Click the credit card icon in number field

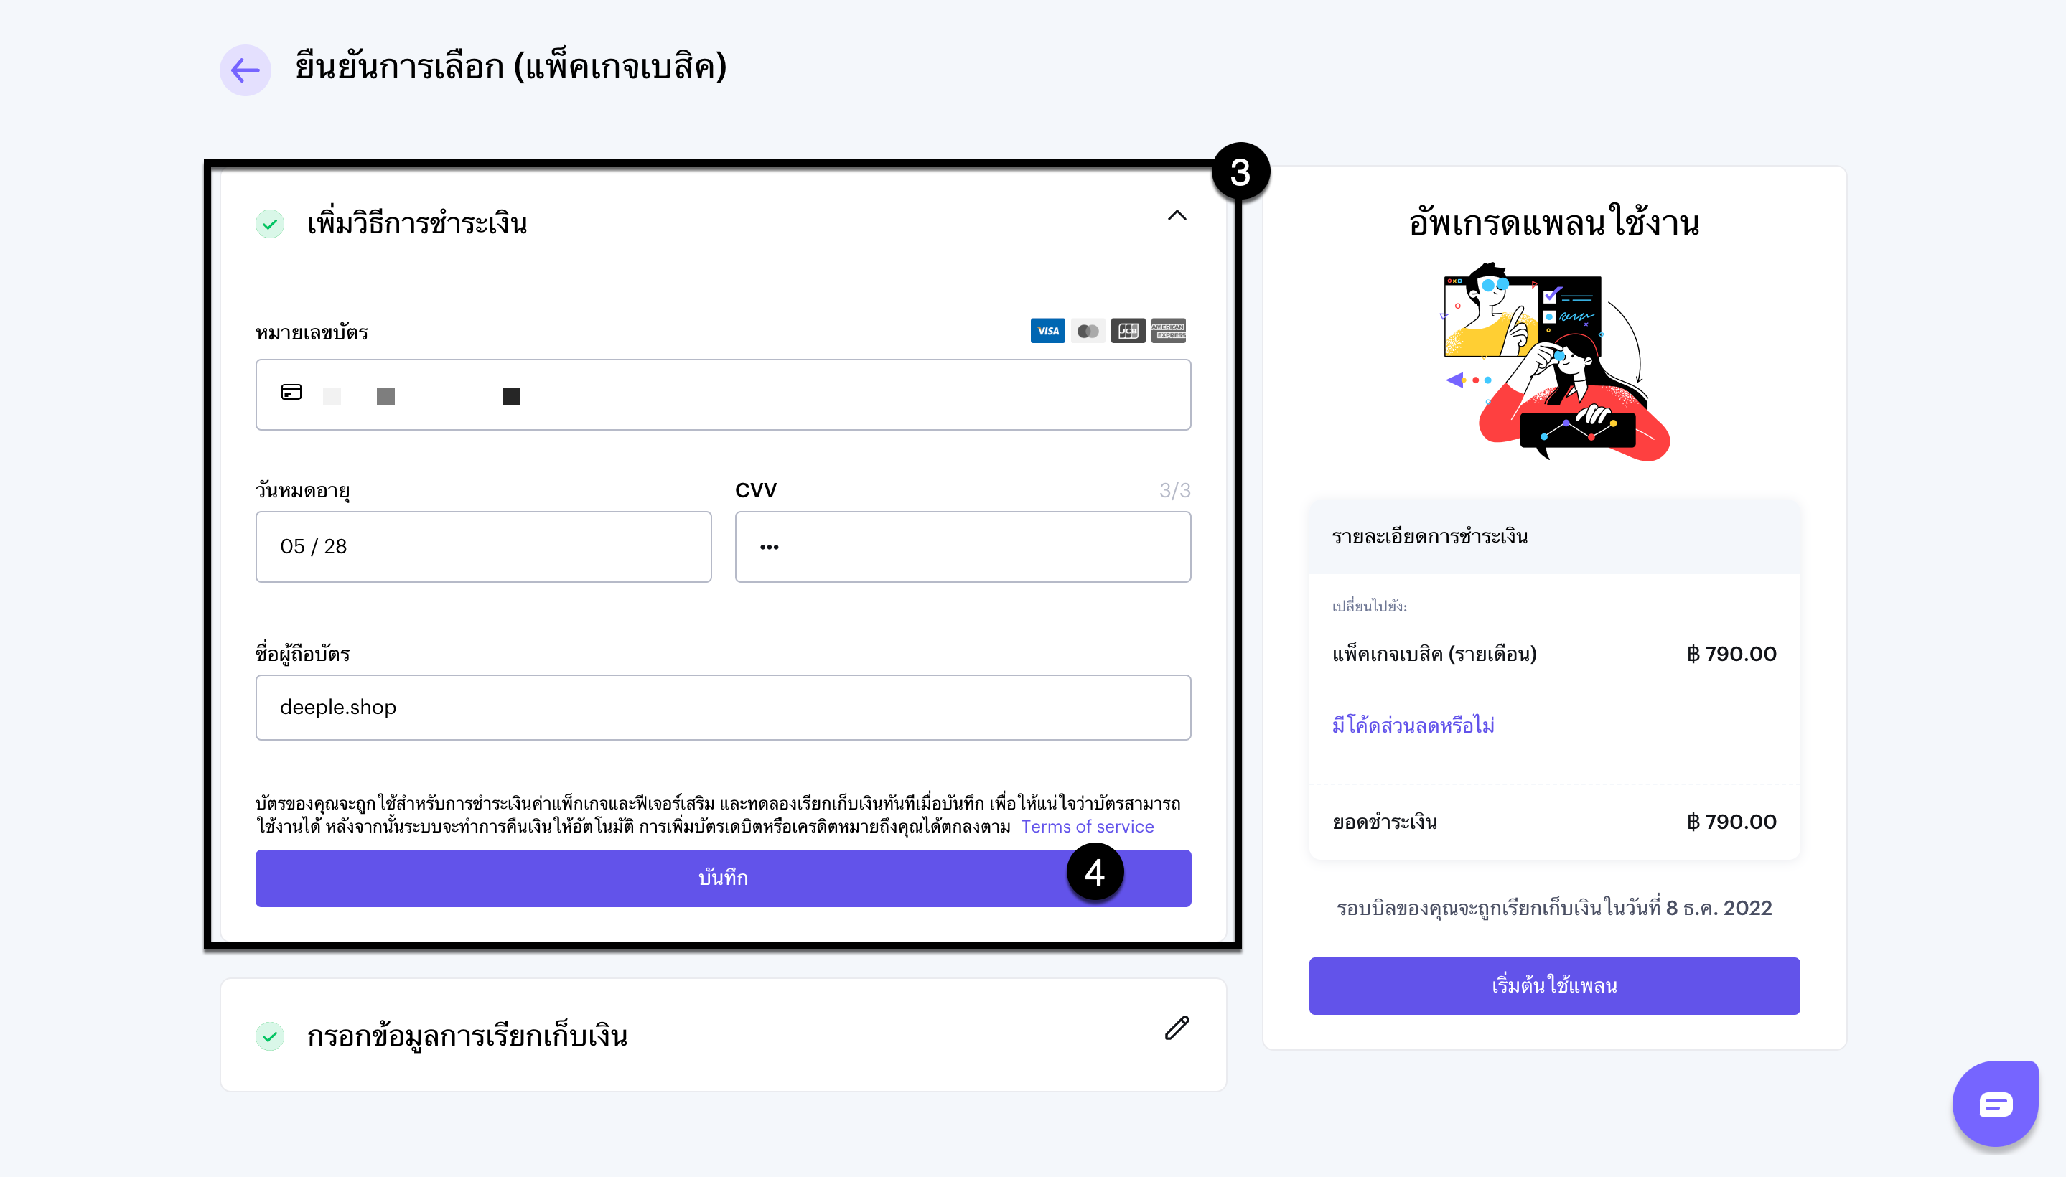[x=291, y=392]
